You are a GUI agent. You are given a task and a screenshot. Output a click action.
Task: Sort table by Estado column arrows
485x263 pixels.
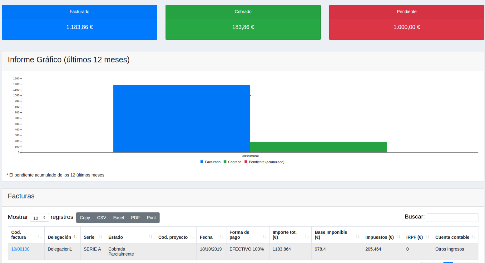click(x=151, y=237)
